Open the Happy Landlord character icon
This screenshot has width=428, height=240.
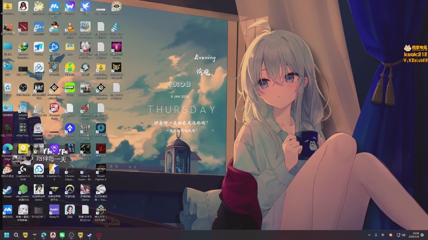[7, 169]
